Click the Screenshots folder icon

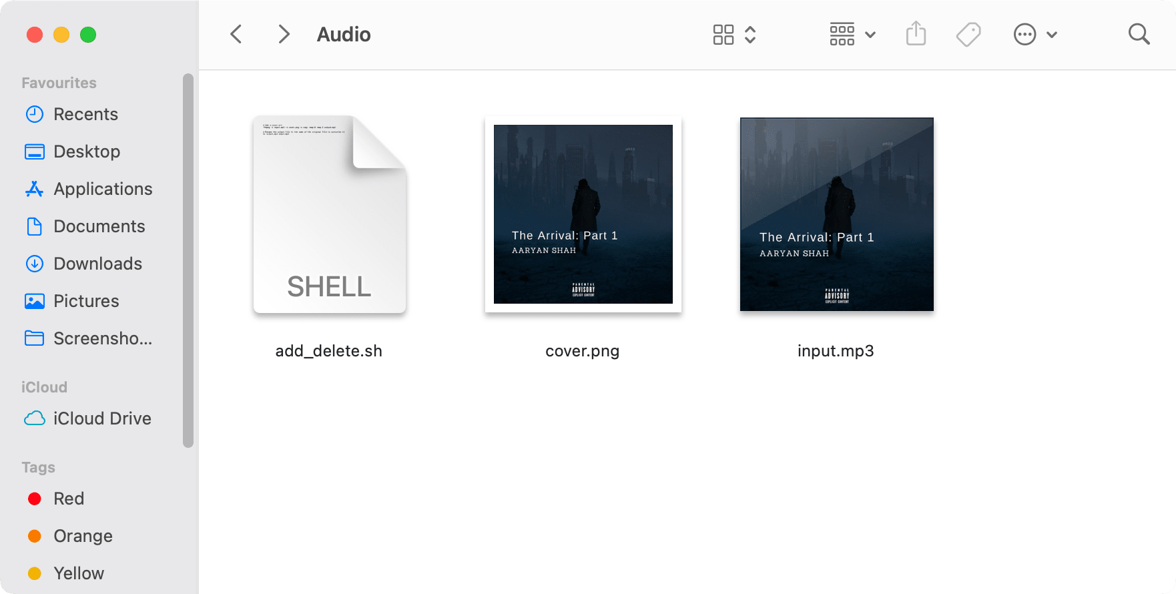pyautogui.click(x=35, y=338)
